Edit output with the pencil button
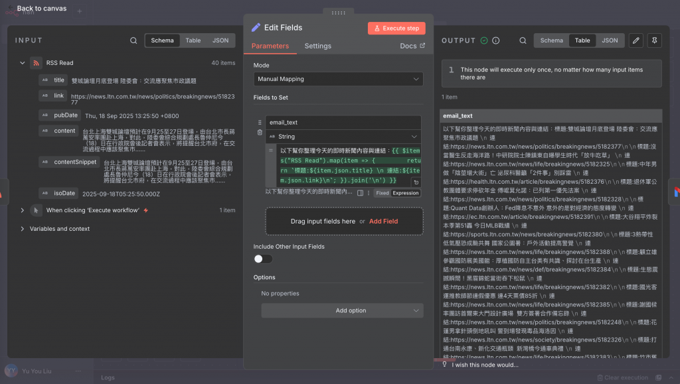The height and width of the screenshot is (384, 680). [636, 40]
